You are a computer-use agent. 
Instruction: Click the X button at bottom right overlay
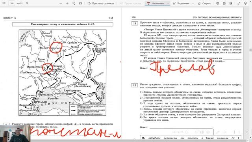(247, 132)
